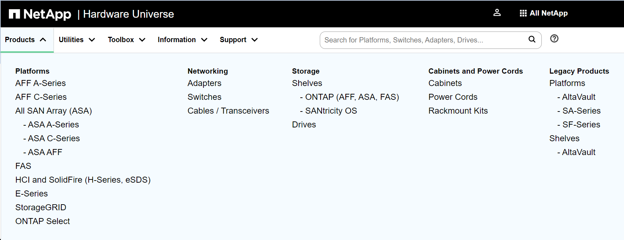Image resolution: width=624 pixels, height=240 pixels.
Task: Focus the platforms search field
Action: coord(424,40)
